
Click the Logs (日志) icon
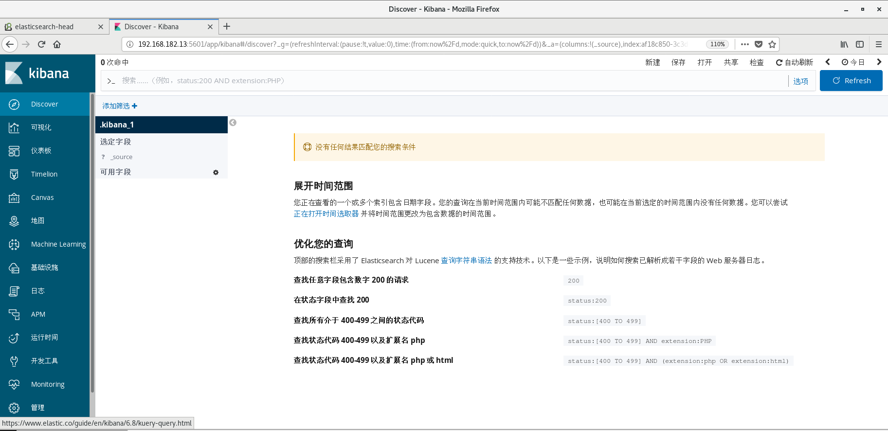14,291
